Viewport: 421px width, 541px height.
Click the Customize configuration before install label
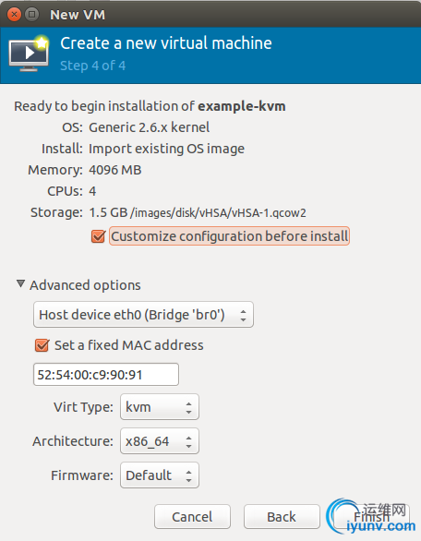pyautogui.click(x=230, y=236)
